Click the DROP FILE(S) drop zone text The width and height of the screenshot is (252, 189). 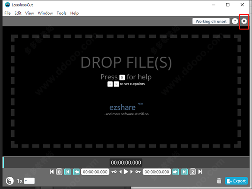click(x=126, y=63)
